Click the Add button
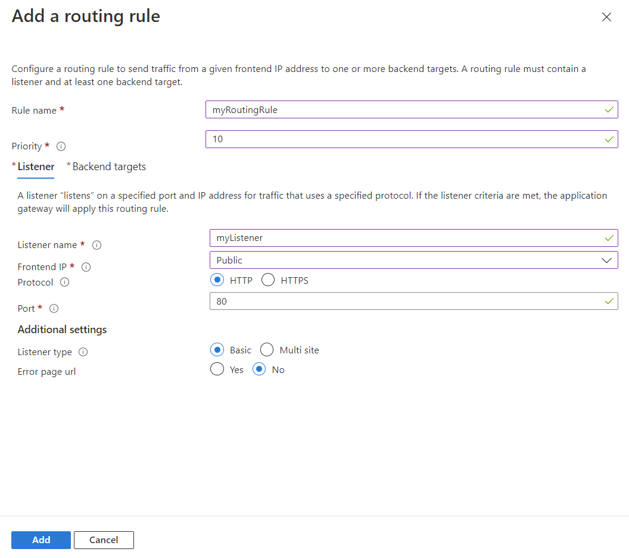The height and width of the screenshot is (558, 629). pos(41,540)
